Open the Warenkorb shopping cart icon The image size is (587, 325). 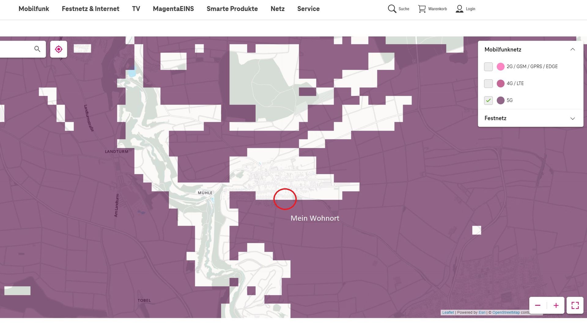pos(422,9)
